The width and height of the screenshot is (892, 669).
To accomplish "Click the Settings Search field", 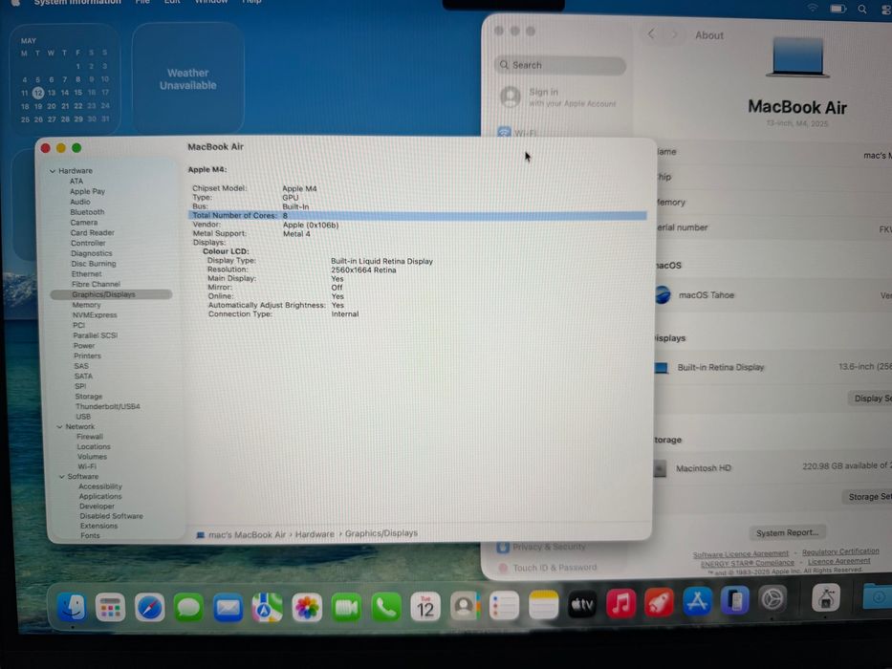I will click(x=560, y=65).
